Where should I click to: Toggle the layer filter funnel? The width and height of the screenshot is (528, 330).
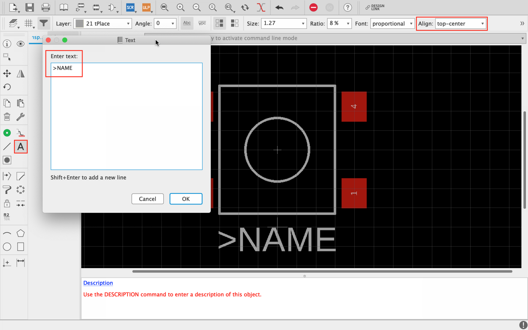(44, 23)
